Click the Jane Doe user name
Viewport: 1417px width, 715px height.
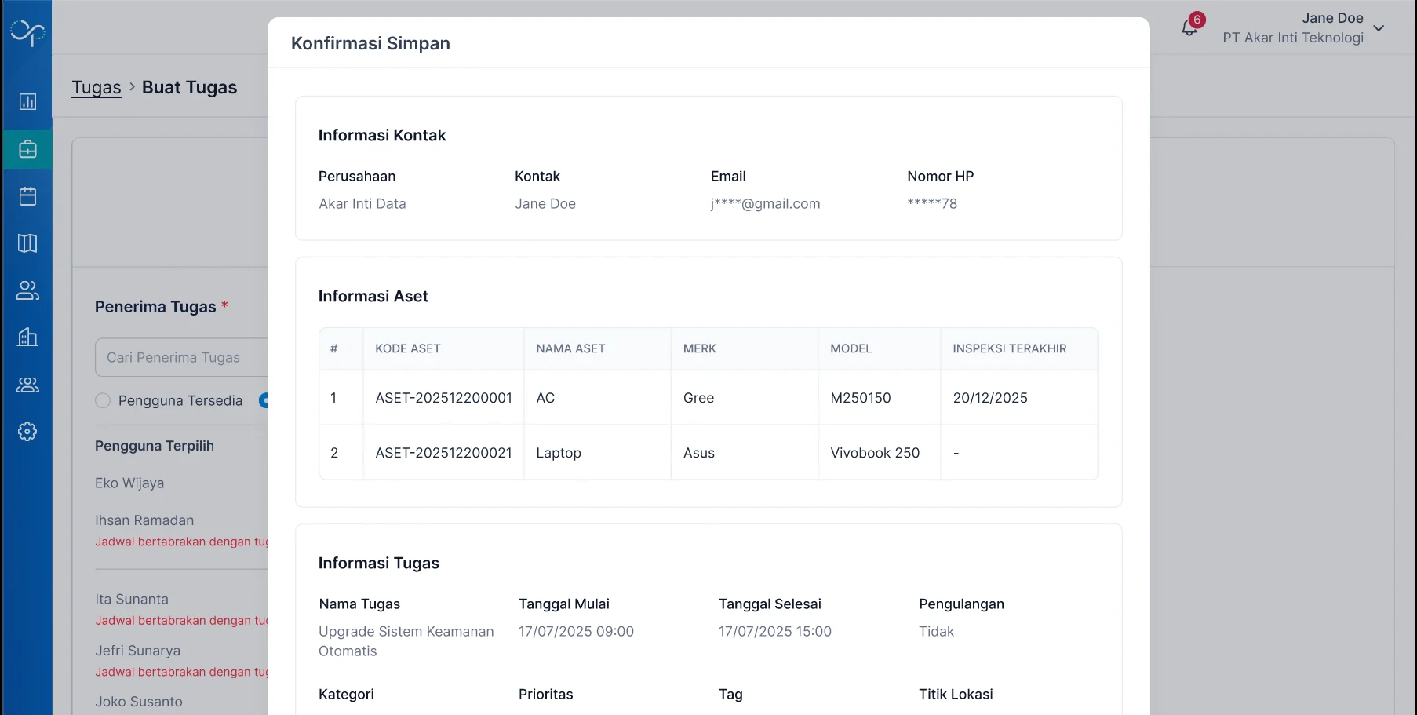1332,18
